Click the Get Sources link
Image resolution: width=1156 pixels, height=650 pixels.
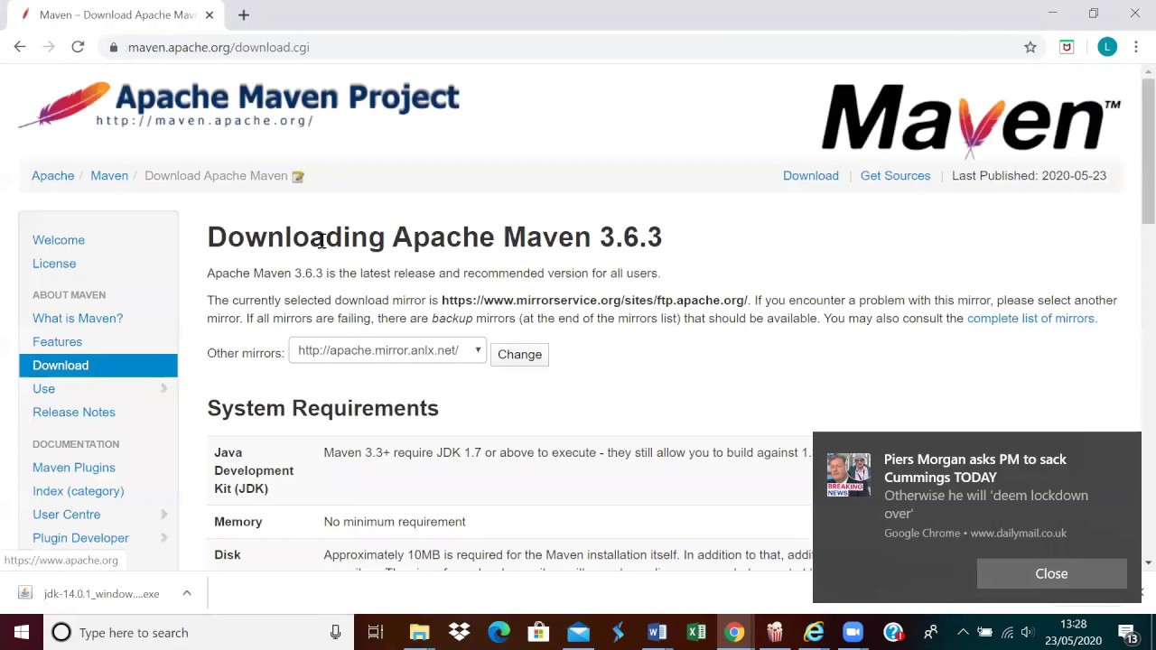click(x=895, y=176)
